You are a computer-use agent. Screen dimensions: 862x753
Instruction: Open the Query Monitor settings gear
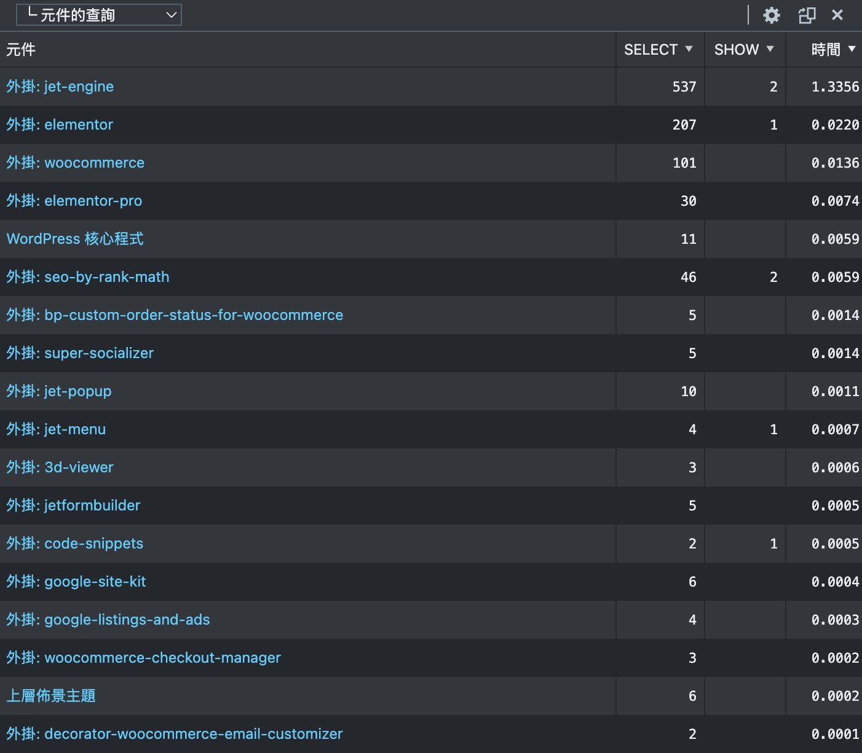[771, 15]
